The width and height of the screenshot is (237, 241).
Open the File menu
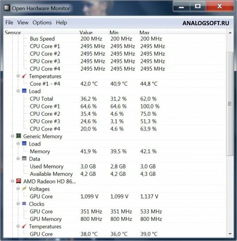[9, 23]
